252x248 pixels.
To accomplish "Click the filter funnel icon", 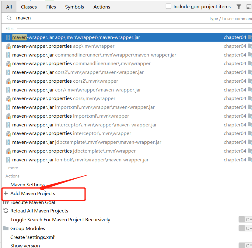I will point(239,7).
